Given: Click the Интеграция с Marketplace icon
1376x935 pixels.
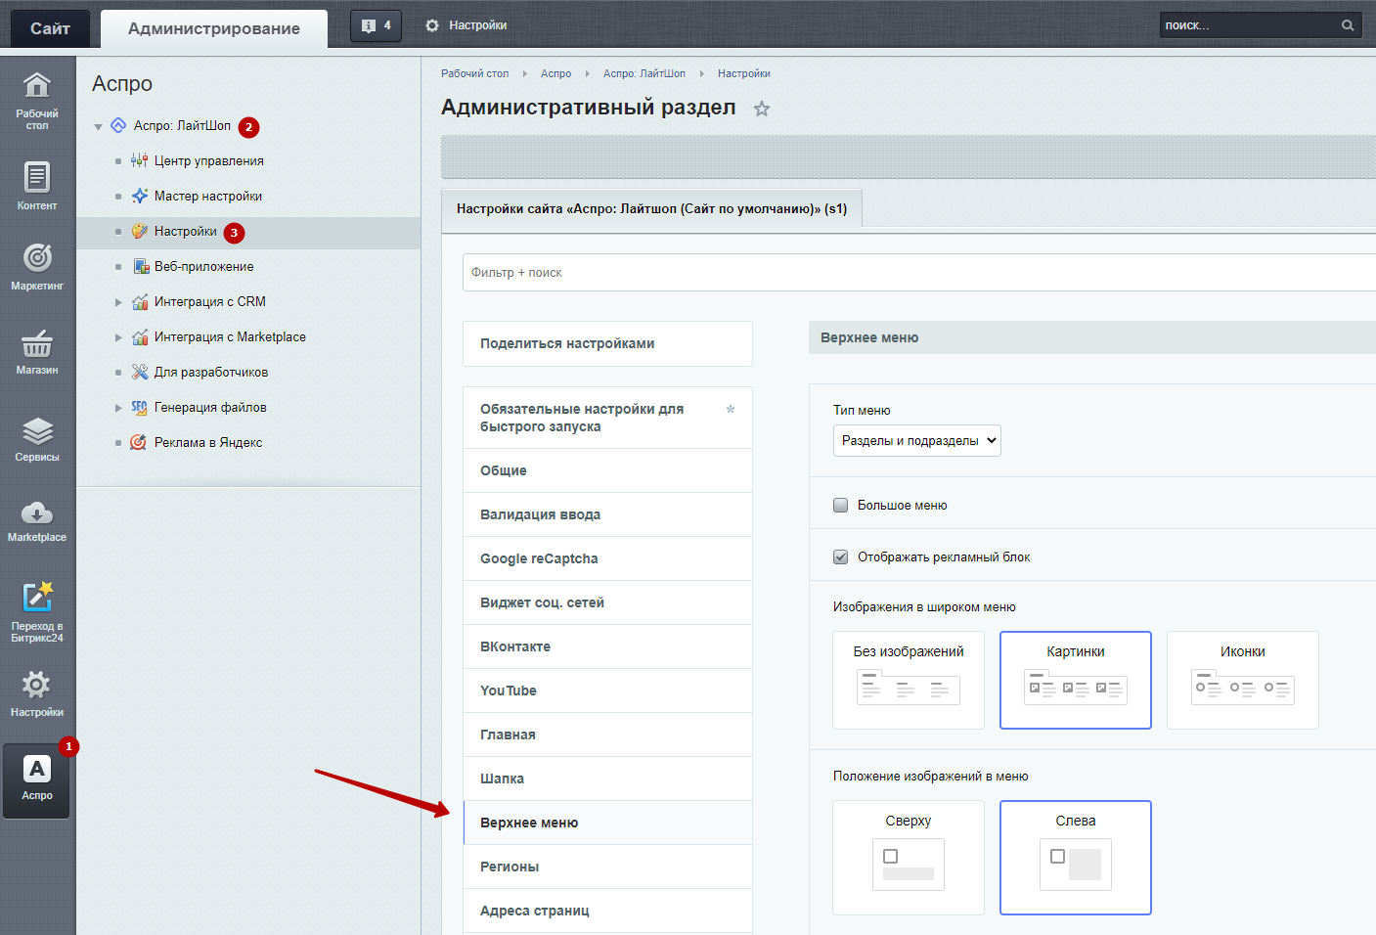Looking at the screenshot, I should pyautogui.click(x=140, y=336).
